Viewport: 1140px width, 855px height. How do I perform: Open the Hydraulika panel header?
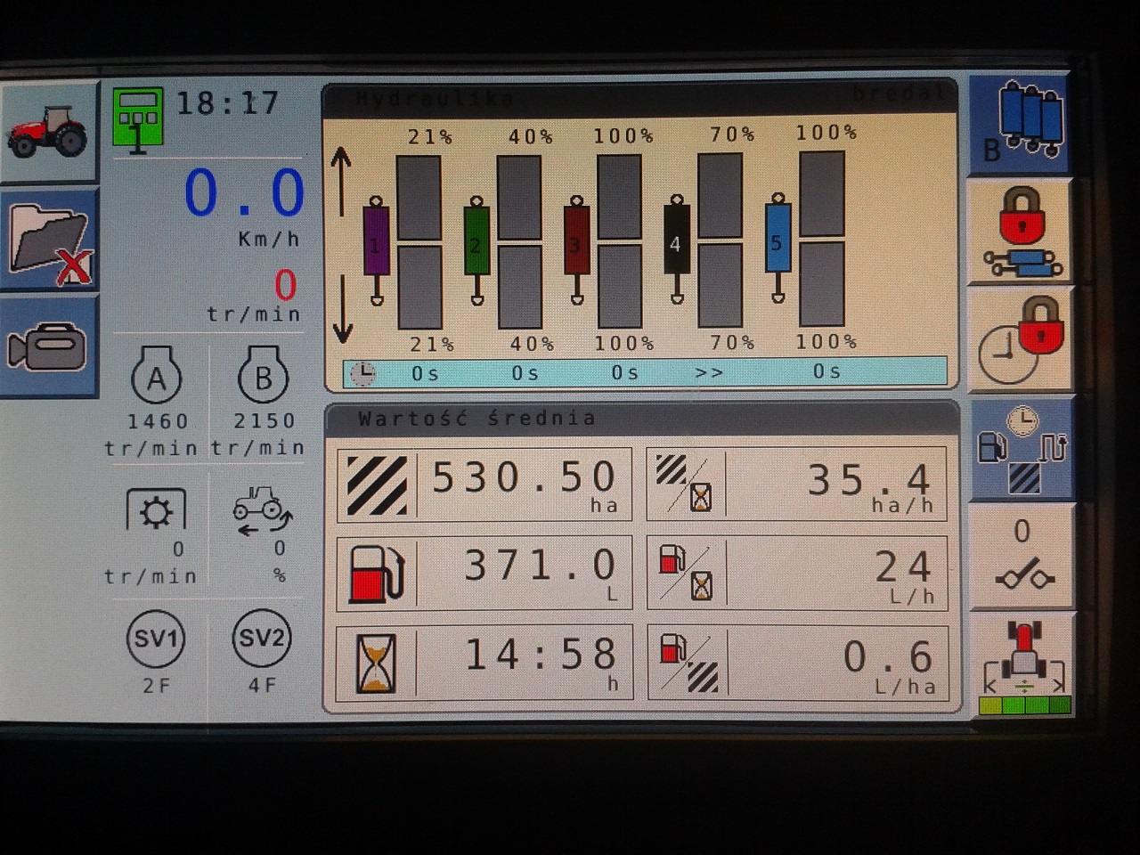639,98
